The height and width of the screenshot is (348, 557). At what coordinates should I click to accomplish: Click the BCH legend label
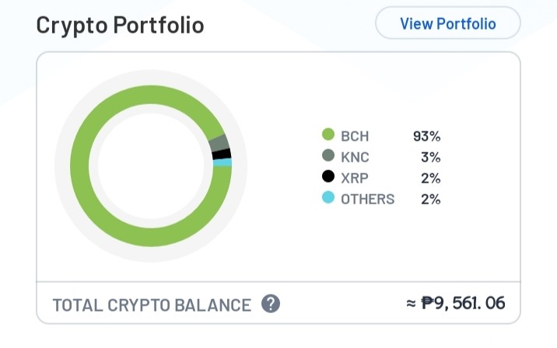(x=355, y=136)
